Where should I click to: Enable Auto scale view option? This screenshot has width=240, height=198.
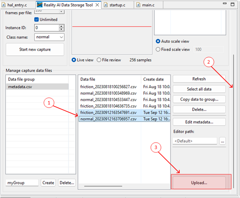coord(158,41)
